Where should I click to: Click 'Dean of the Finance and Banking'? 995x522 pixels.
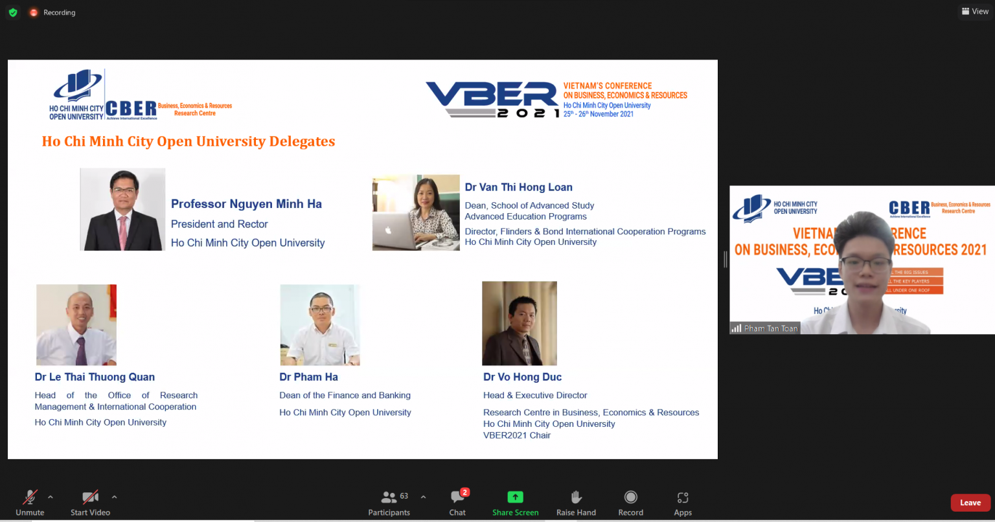click(x=345, y=395)
